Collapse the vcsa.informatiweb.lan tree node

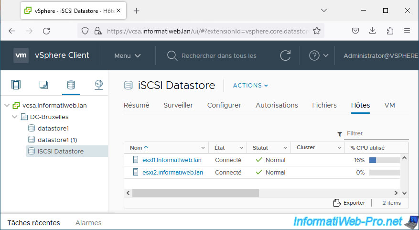[7, 105]
